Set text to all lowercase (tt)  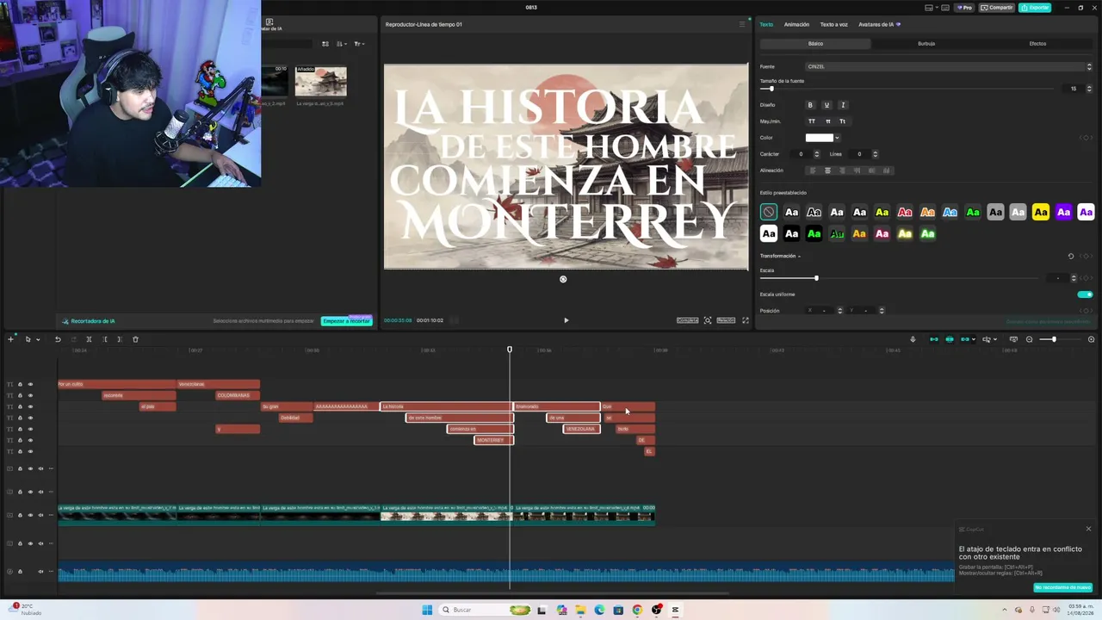click(828, 121)
